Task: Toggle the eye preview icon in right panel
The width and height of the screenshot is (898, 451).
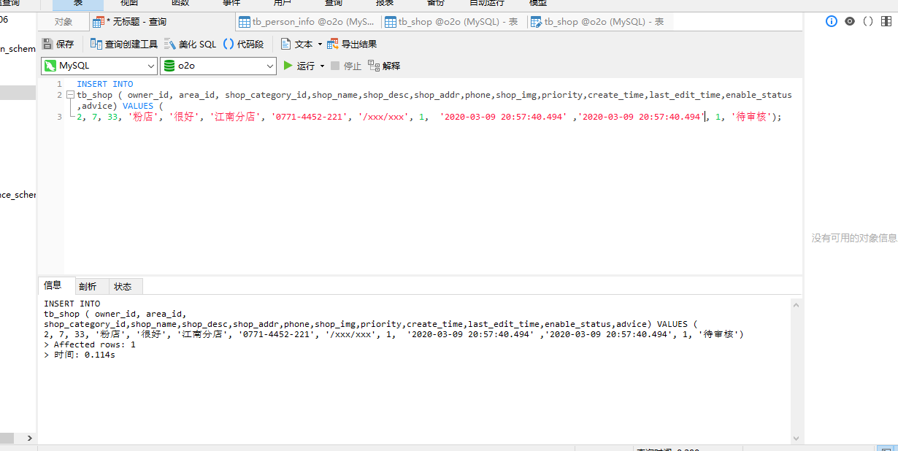Action: (850, 21)
